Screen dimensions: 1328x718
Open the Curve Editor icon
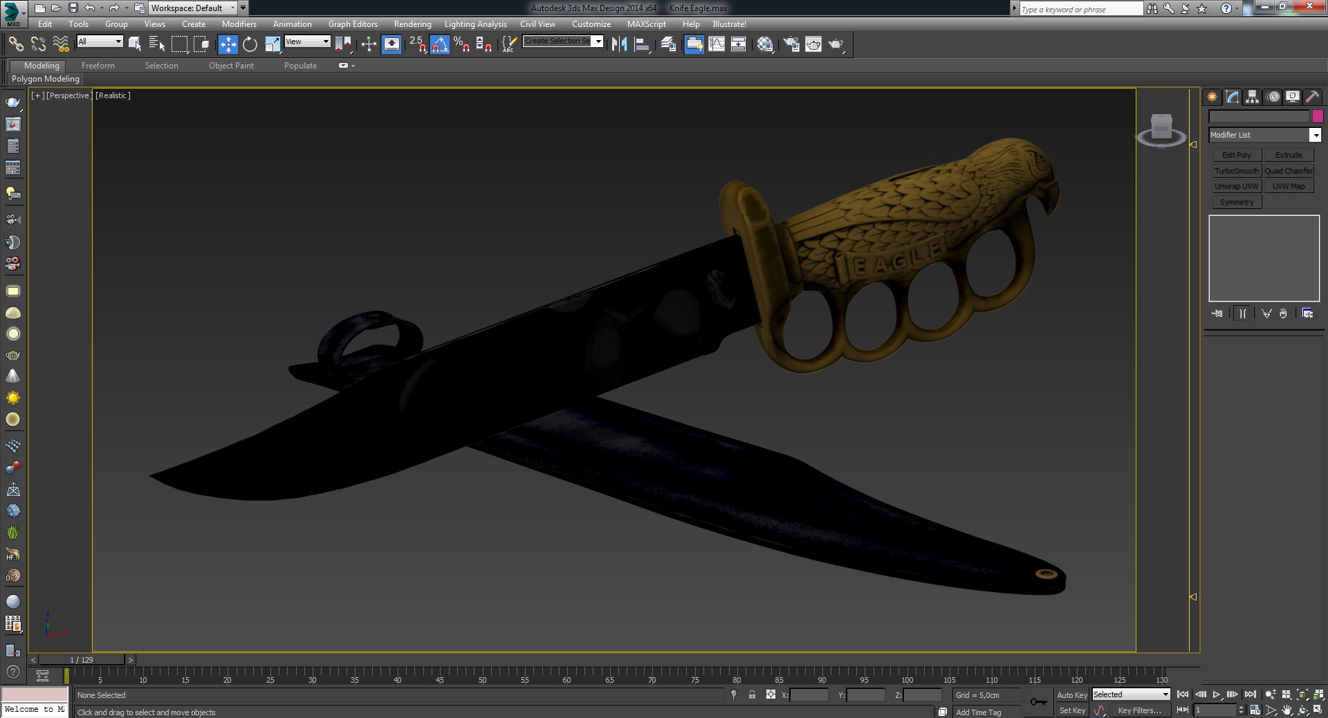(x=717, y=44)
